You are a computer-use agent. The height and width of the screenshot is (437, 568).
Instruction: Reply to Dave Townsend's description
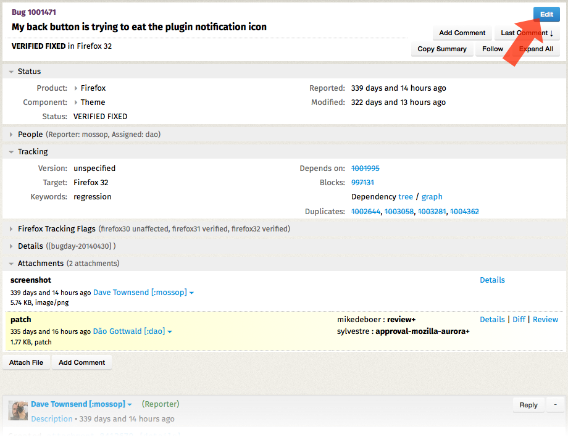(x=528, y=405)
